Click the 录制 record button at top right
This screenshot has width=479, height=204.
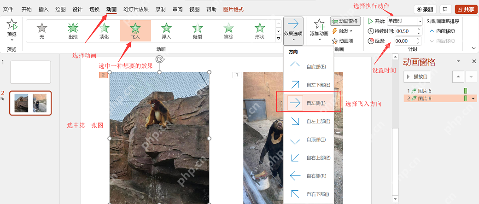[x=425, y=10]
